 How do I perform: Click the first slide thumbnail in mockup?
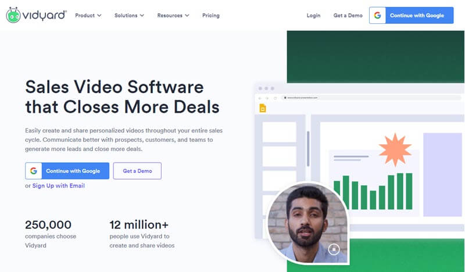click(280, 132)
